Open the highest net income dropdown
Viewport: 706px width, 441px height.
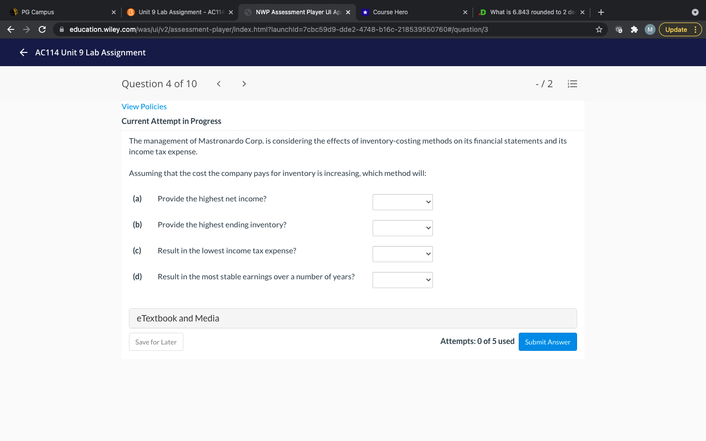tap(403, 202)
